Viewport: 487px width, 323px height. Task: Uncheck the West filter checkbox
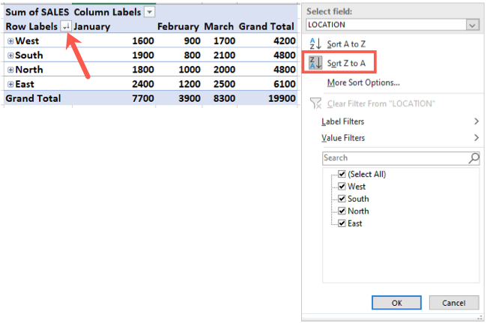[342, 187]
